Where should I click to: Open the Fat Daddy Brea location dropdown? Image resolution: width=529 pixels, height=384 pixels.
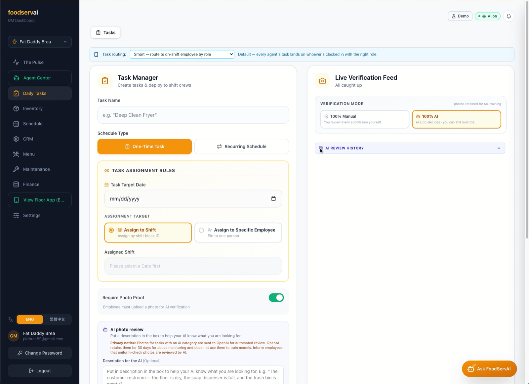pos(40,42)
